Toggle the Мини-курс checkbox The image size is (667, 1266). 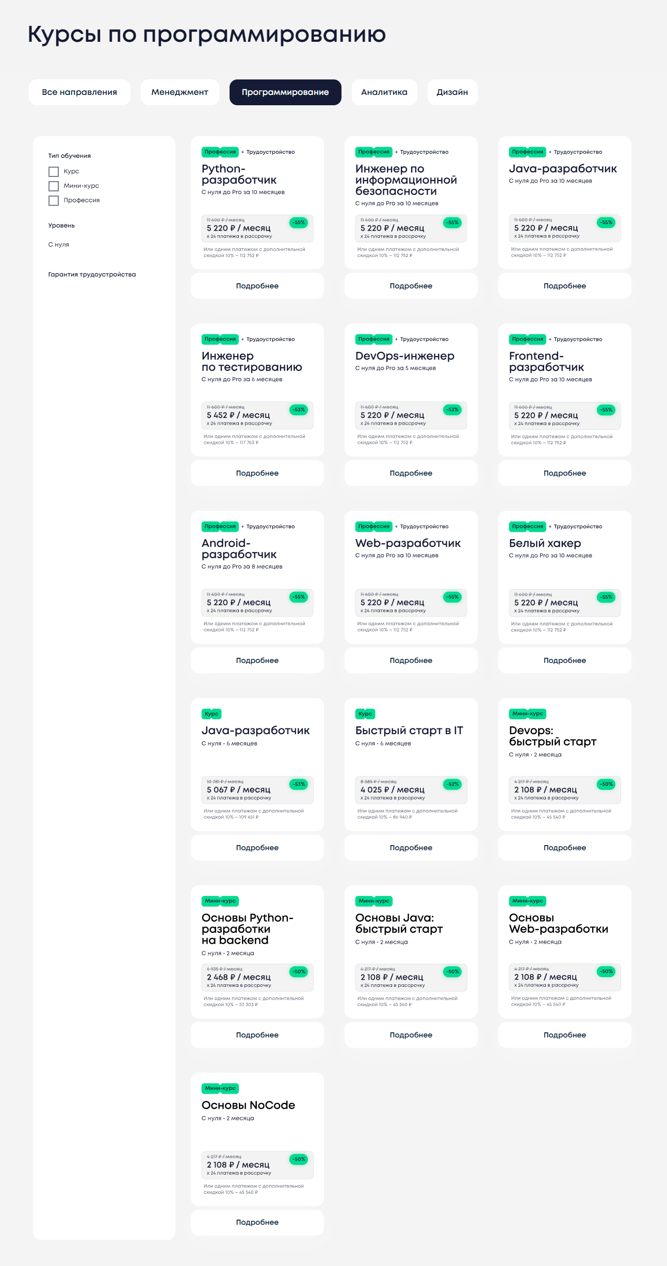[x=54, y=186]
